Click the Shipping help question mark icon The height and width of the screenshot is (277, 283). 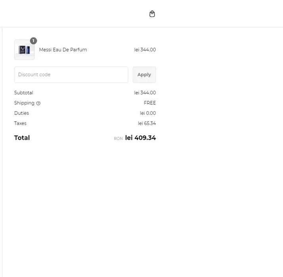38,103
